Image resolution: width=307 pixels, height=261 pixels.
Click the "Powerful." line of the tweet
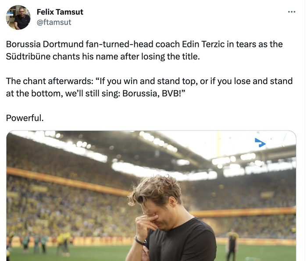[x=25, y=118]
